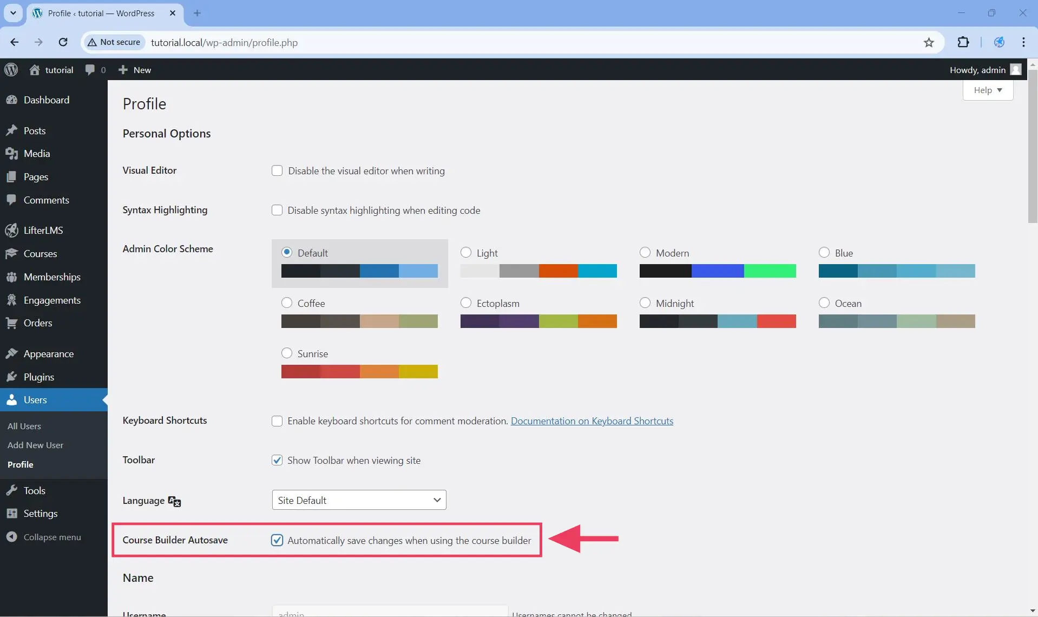Viewport: 1038px width, 617px height.
Task: Click the Sunrise scheme color palette strip
Action: pos(359,372)
